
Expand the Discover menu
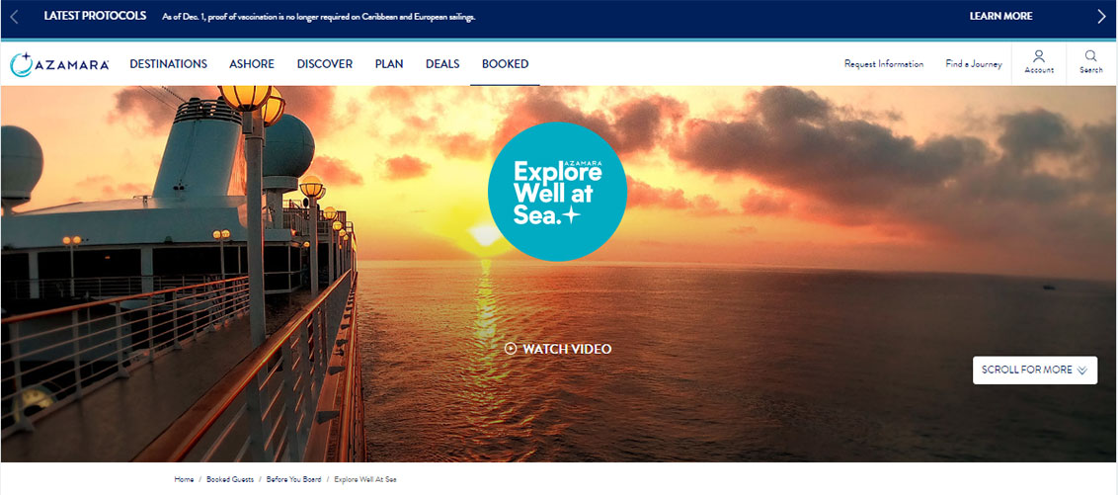[324, 64]
